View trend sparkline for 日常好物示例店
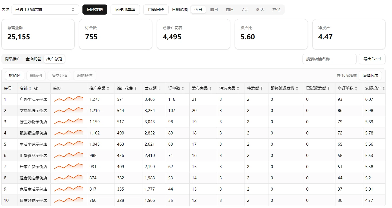This screenshot has height=208, width=392. point(69,200)
